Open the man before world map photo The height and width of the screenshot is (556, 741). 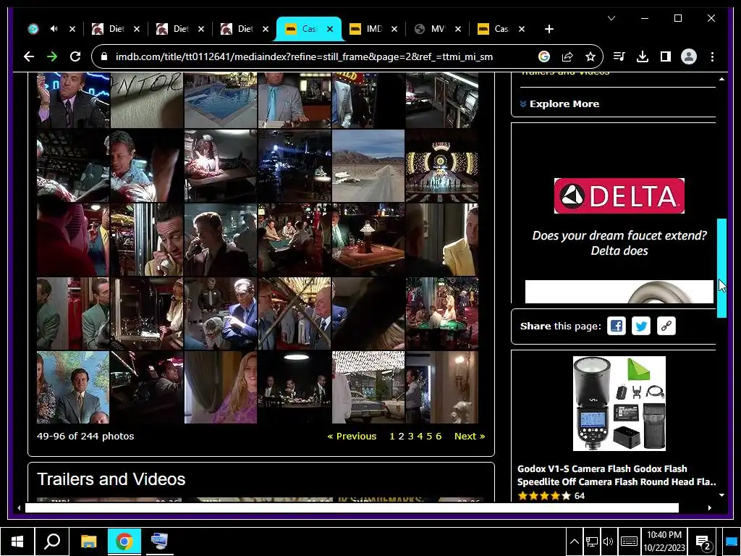pos(73,387)
